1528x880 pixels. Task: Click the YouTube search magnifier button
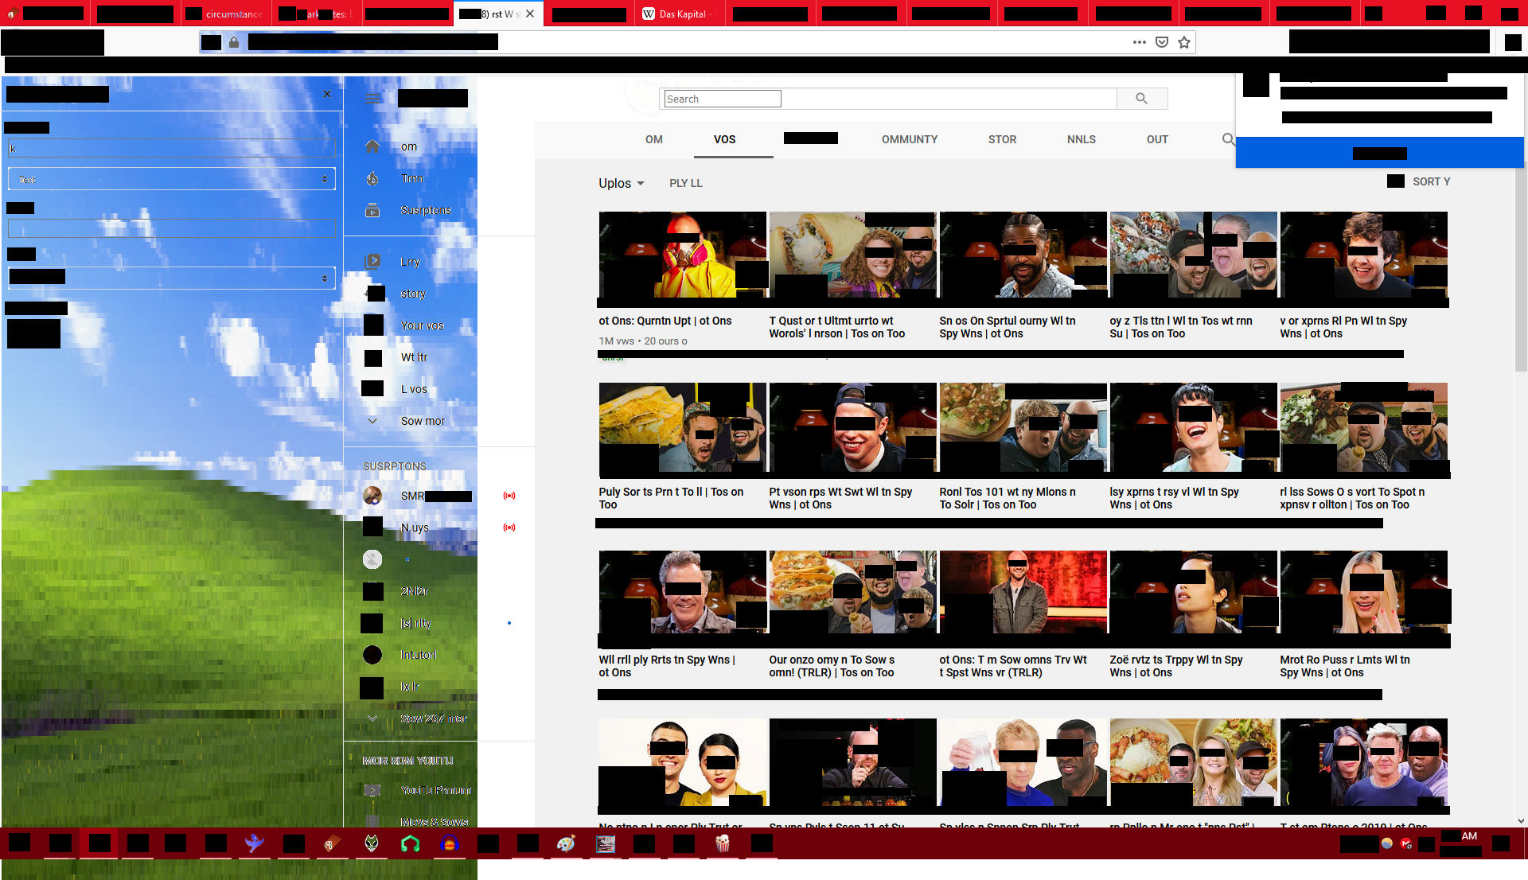point(1142,99)
